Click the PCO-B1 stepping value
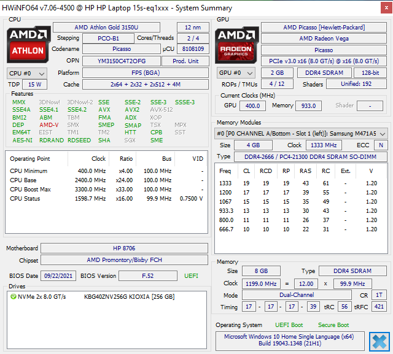Viewport: 393px width, 354px height. [x=108, y=38]
